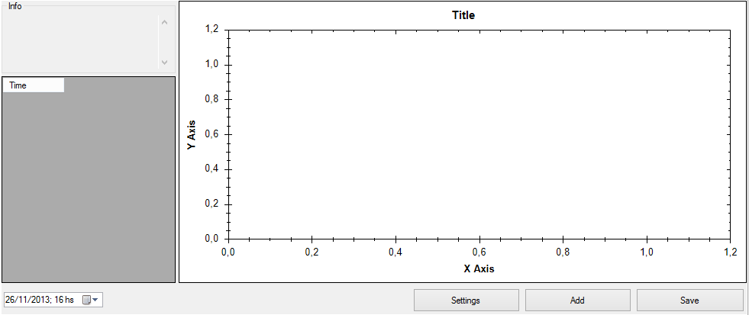Viewport: 749px width, 315px height.
Task: Select the date field showing 26/11/2013; 16 hs
Action: click(53, 300)
